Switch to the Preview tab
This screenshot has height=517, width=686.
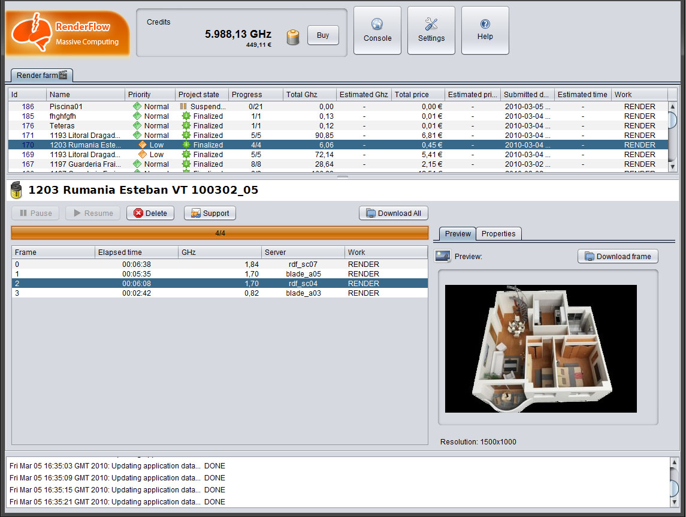coord(458,233)
